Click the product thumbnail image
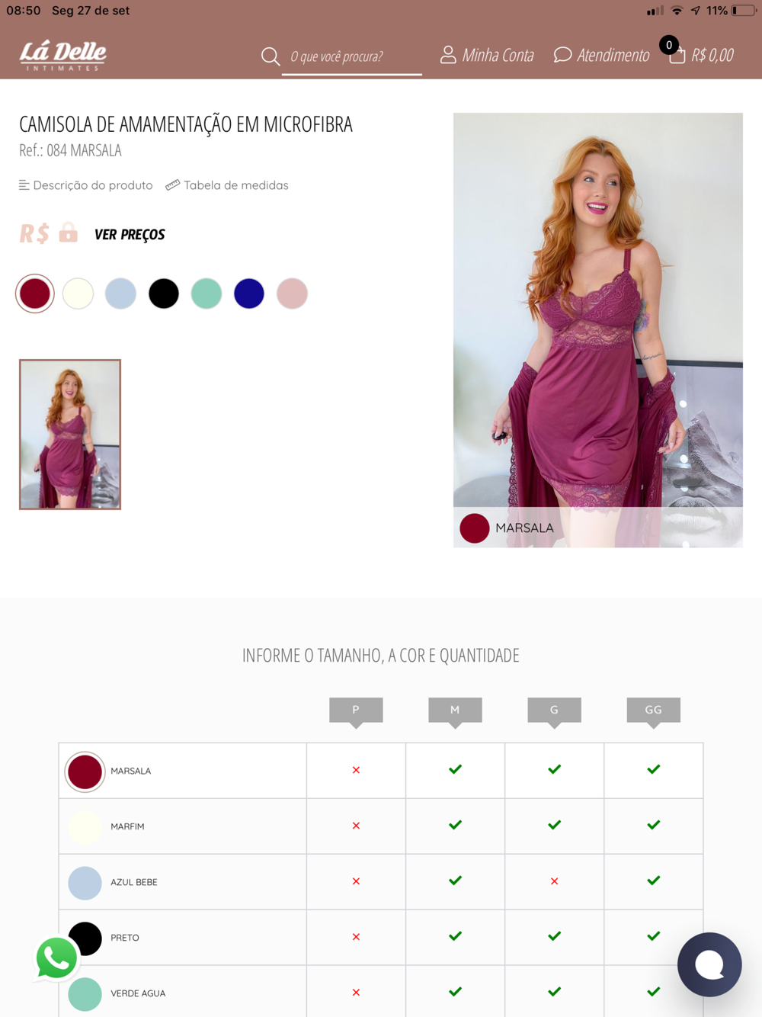The image size is (762, 1017). pyautogui.click(x=70, y=435)
